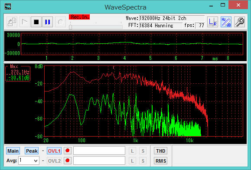Stop recording with the black square button
Screen dimensions: 251x170
click(36, 22)
